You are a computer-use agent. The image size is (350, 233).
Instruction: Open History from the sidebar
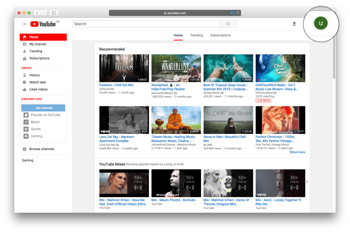(x=34, y=75)
